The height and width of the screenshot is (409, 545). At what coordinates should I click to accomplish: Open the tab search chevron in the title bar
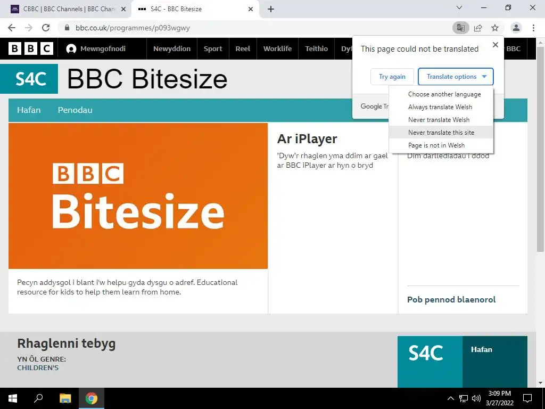pos(459,7)
